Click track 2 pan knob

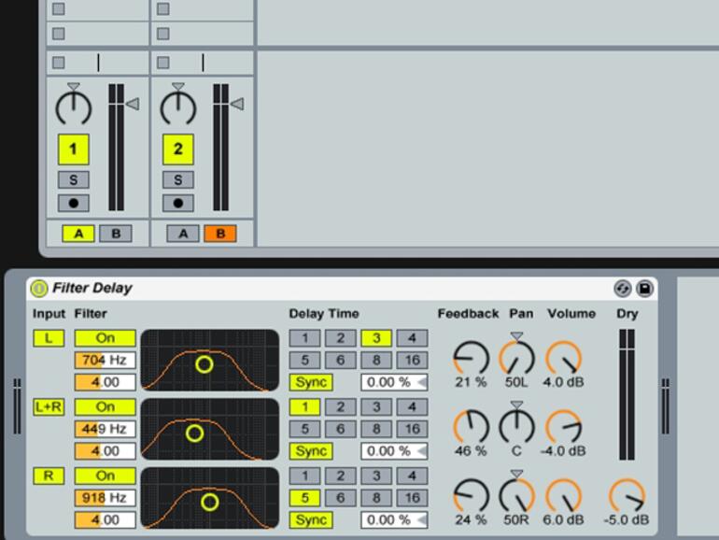tap(178, 108)
